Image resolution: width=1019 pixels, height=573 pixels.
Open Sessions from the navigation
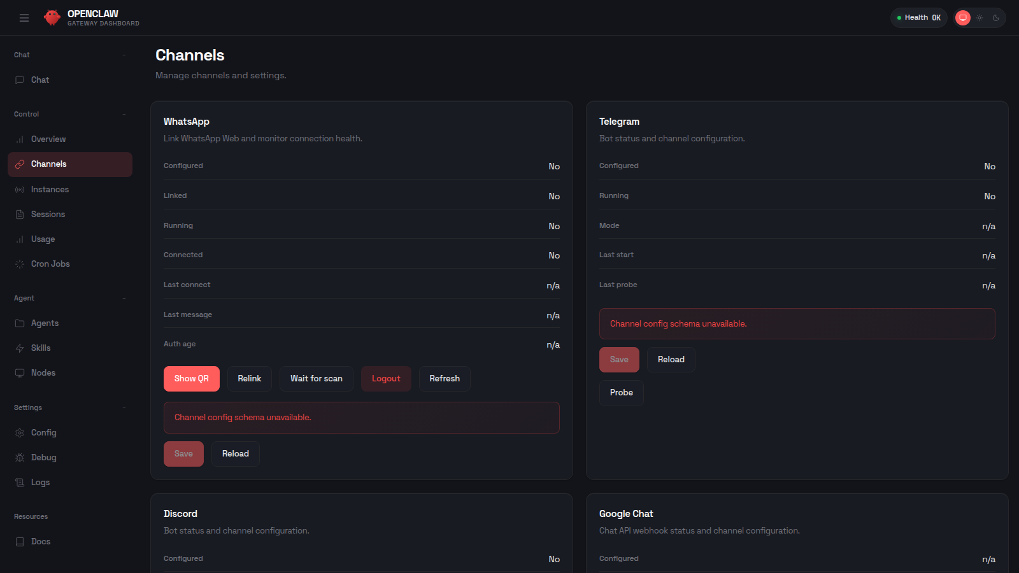click(x=48, y=214)
